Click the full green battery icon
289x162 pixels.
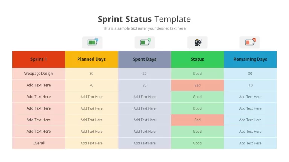tap(92, 42)
